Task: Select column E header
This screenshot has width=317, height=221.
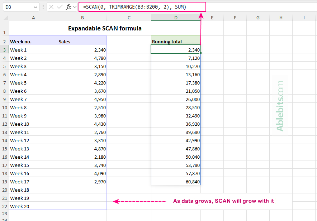Action: point(212,18)
